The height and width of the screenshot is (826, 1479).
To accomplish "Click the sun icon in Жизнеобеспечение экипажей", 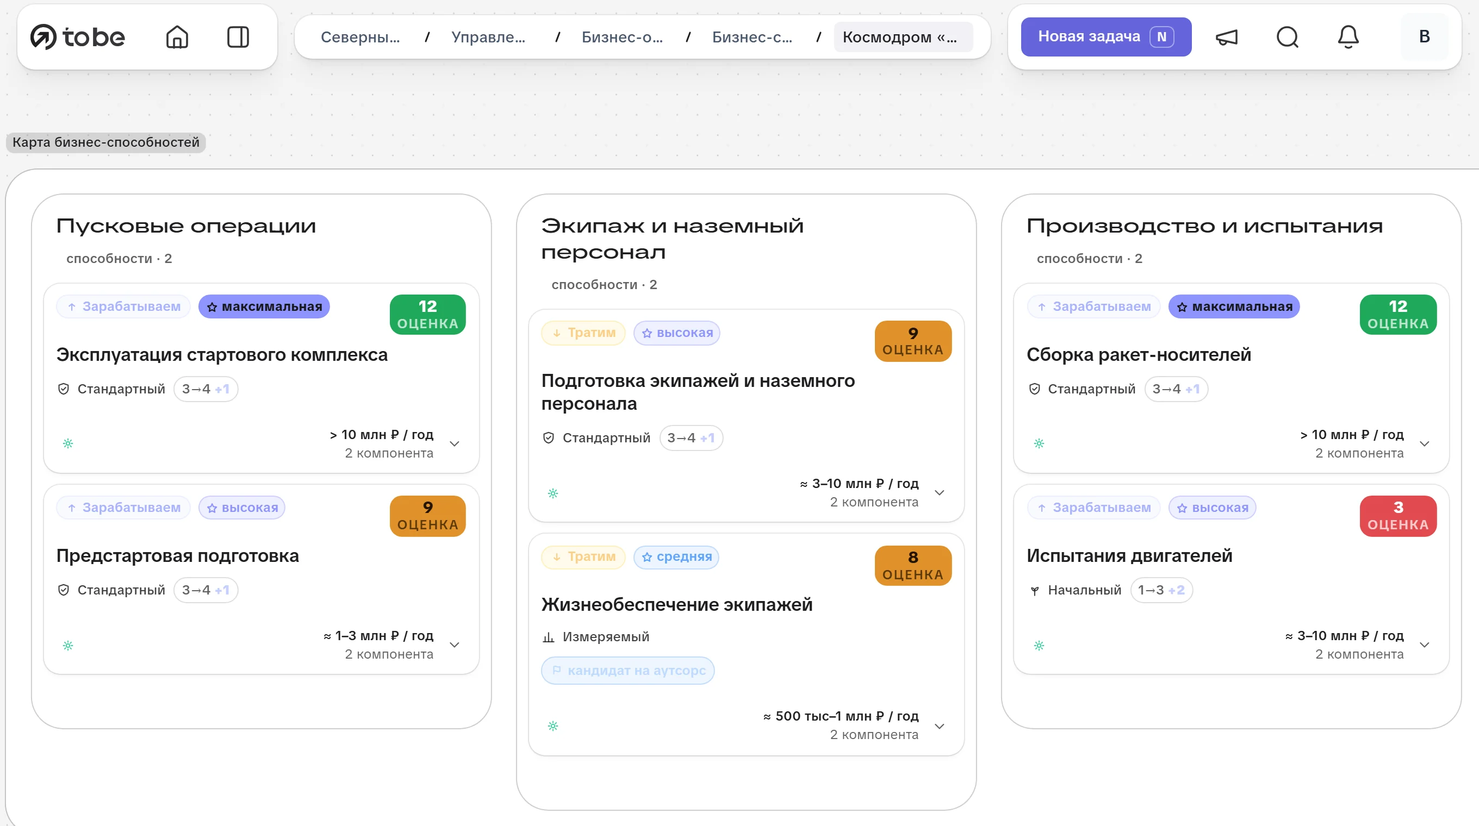I will [x=553, y=726].
